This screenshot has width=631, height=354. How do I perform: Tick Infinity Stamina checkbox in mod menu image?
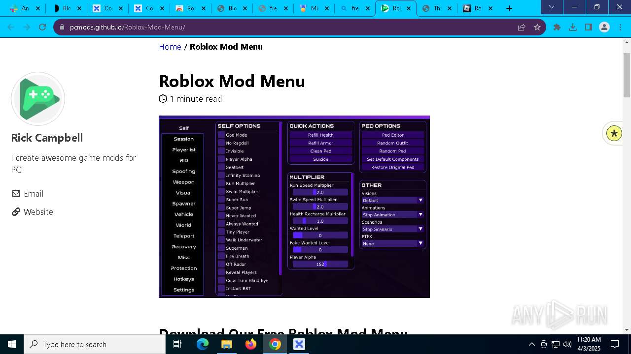coord(221,175)
